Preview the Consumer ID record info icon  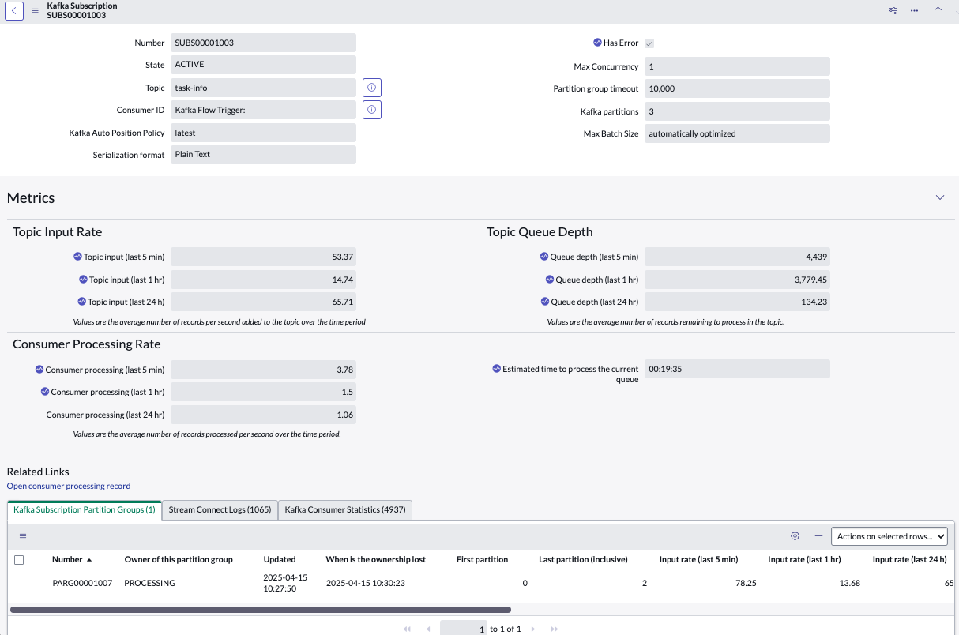(x=372, y=110)
